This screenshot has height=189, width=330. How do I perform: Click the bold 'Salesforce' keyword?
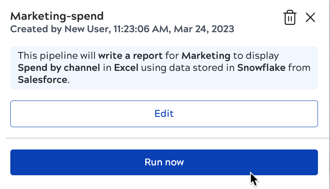(x=43, y=80)
